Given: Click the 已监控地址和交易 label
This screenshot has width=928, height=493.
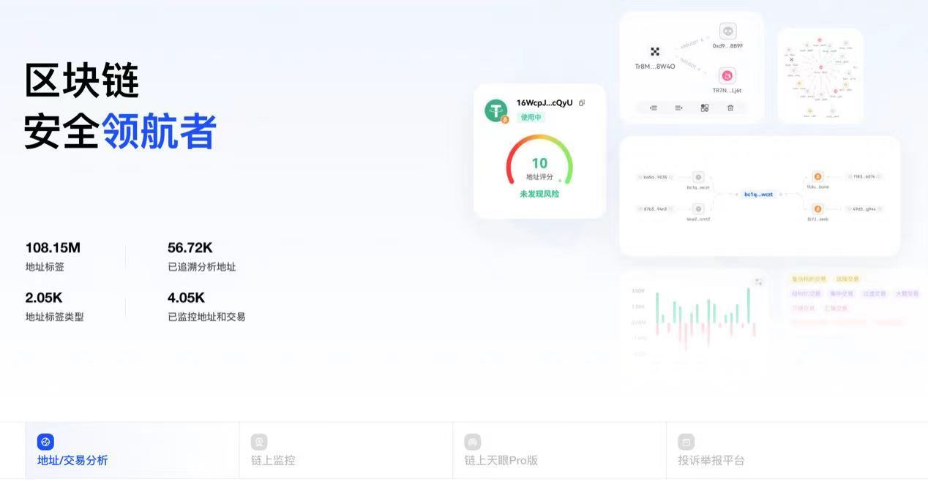Looking at the screenshot, I should coord(206,317).
